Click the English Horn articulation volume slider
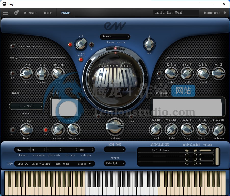The height and width of the screenshot is (196, 230). [207, 151]
